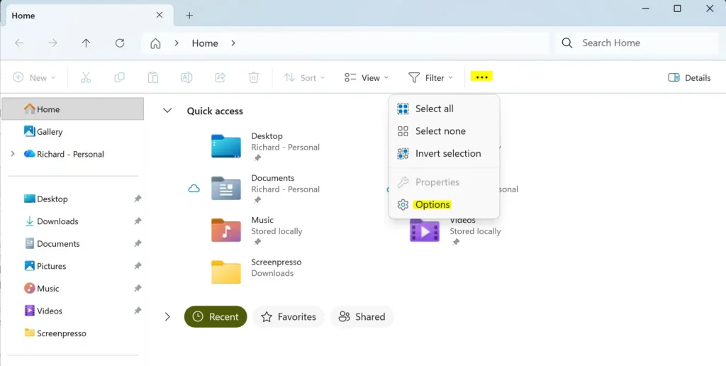Expand Richard - Personal tree node
726x366 pixels.
(x=13, y=154)
